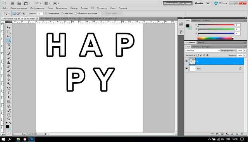Select the Move tool

tap(9, 28)
